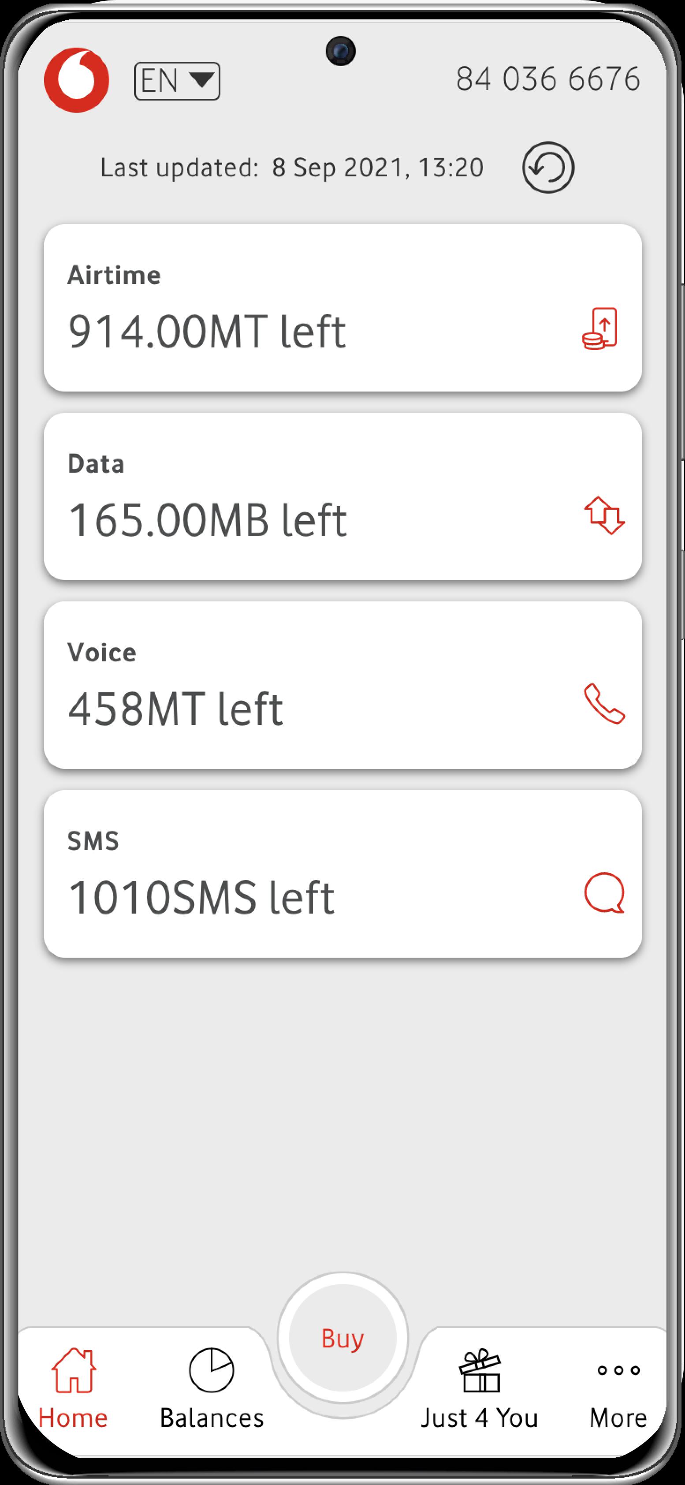Tap the phone number 84 036 6676

548,79
